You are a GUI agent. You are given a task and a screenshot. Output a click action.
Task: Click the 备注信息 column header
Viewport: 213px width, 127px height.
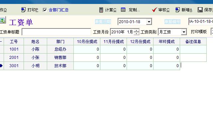pyautogui.click(x=193, y=42)
